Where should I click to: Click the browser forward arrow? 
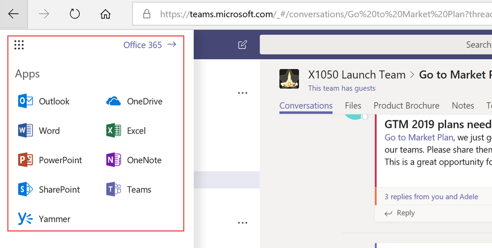tap(44, 14)
